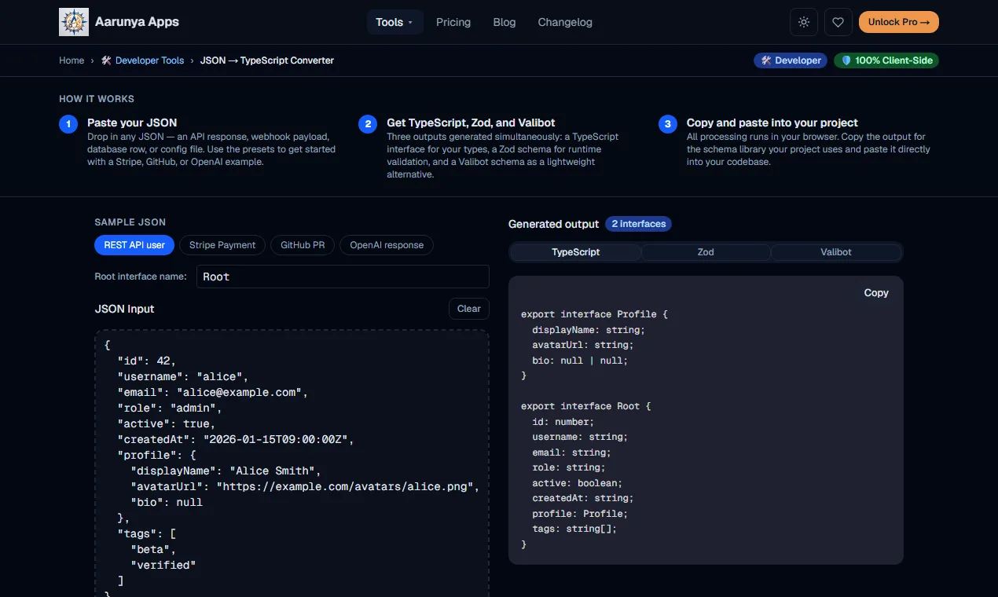Toggle the light/dark theme sun icon
Image resolution: width=998 pixels, height=597 pixels.
[804, 22]
